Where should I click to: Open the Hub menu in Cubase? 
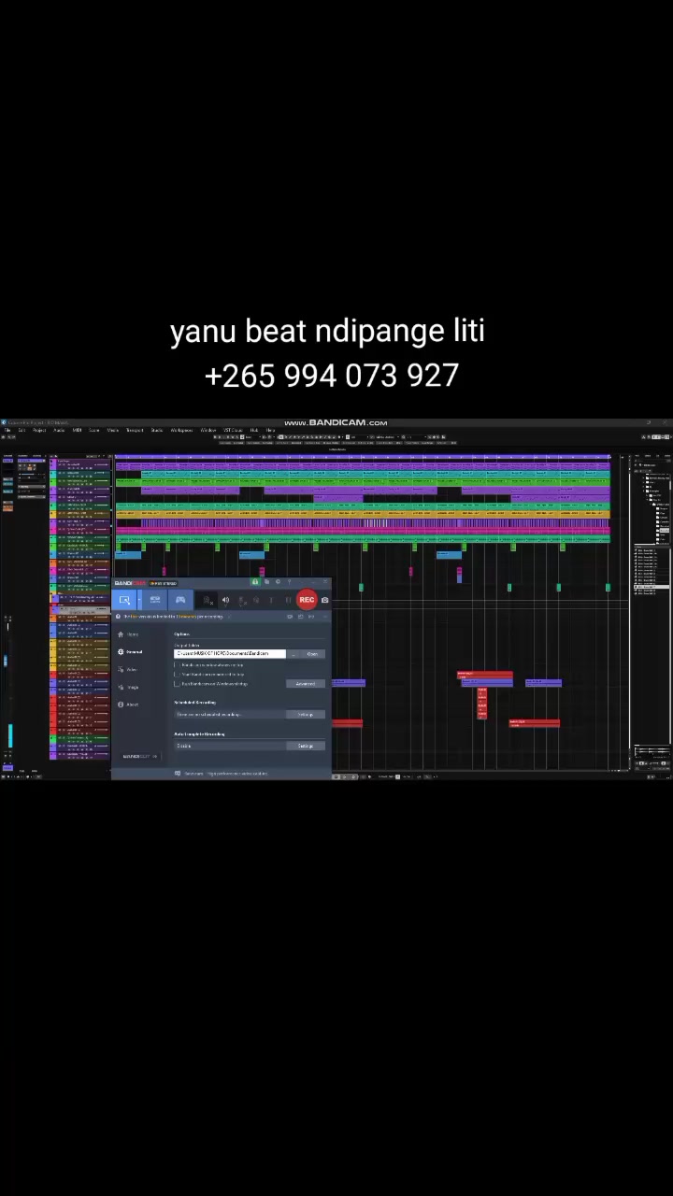(254, 430)
